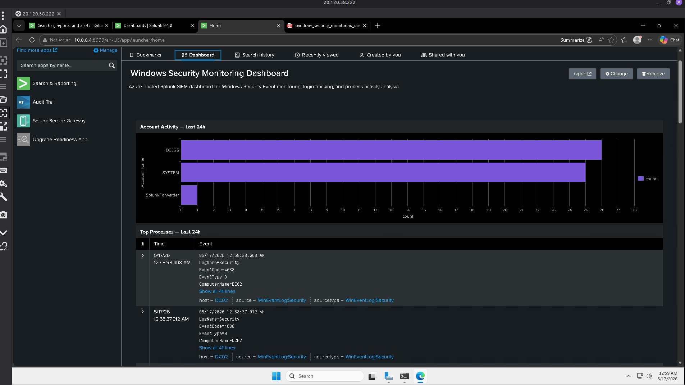Open the Upgrade Readiness App icon
Screen dimensions: 685x385
(x=23, y=140)
